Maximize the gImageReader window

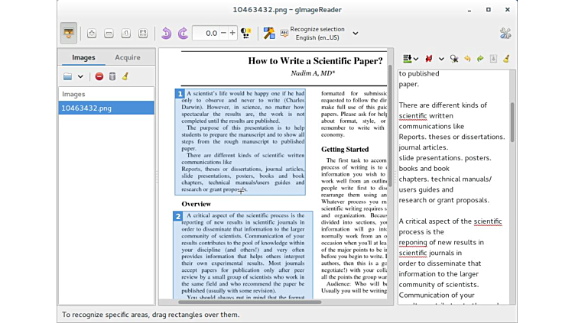tap(489, 10)
